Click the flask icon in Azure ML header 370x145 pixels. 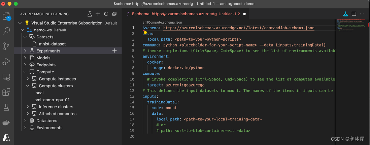[90, 14]
